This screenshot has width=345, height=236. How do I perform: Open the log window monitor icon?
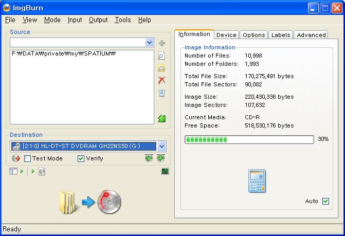click(x=165, y=171)
